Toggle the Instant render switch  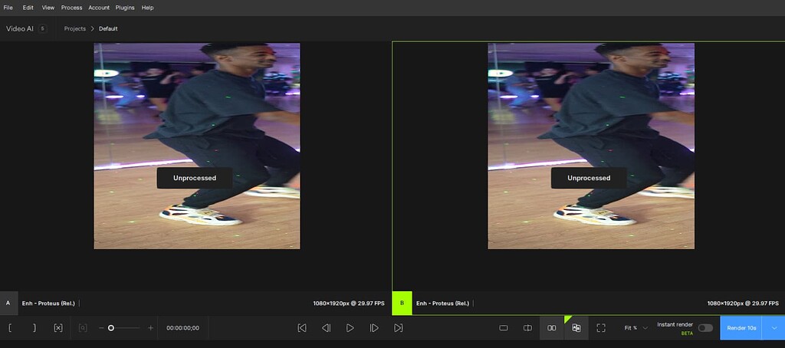(705, 328)
